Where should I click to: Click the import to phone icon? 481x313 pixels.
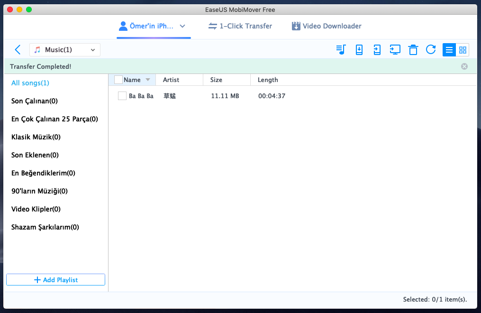(x=359, y=50)
